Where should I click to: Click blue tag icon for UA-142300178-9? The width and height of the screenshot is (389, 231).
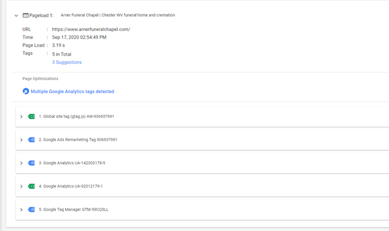click(x=31, y=163)
